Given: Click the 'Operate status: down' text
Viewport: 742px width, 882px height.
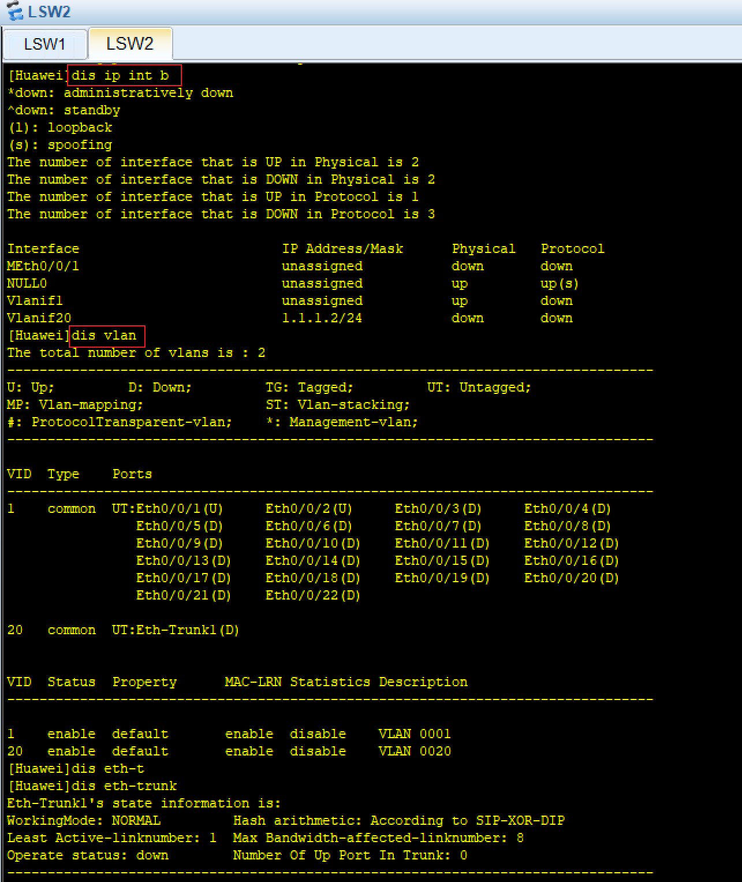Looking at the screenshot, I should tap(88, 855).
